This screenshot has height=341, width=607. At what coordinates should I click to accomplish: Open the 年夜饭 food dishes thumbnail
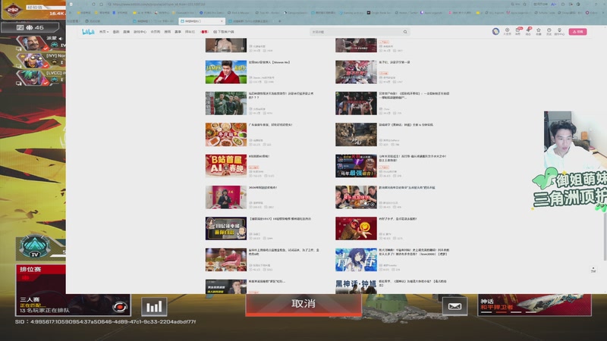pos(226,135)
